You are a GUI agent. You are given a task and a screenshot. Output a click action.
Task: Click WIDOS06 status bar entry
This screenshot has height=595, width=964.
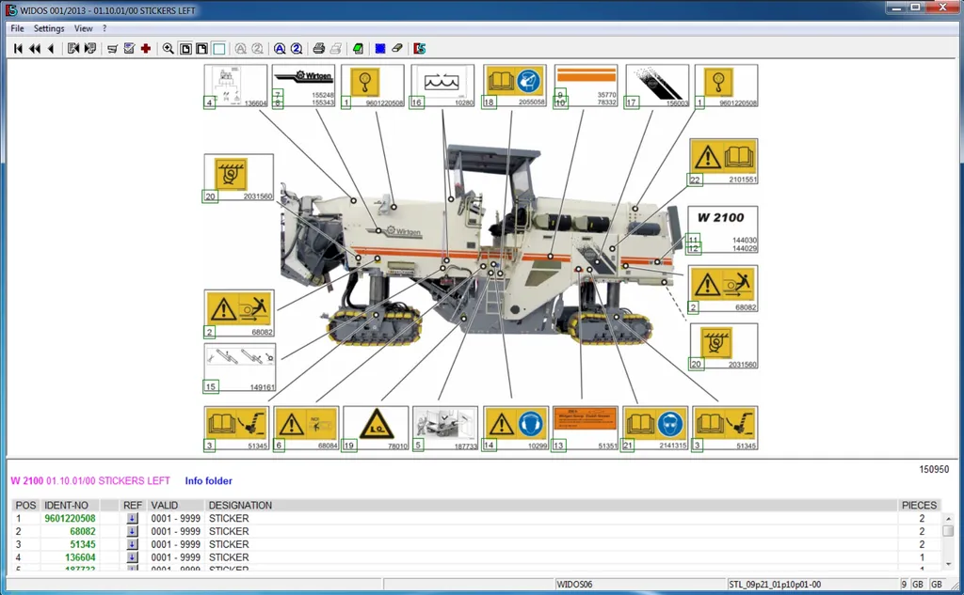[x=574, y=585]
